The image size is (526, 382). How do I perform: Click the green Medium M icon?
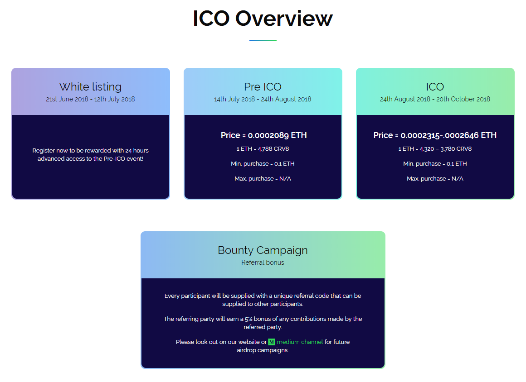[271, 342]
